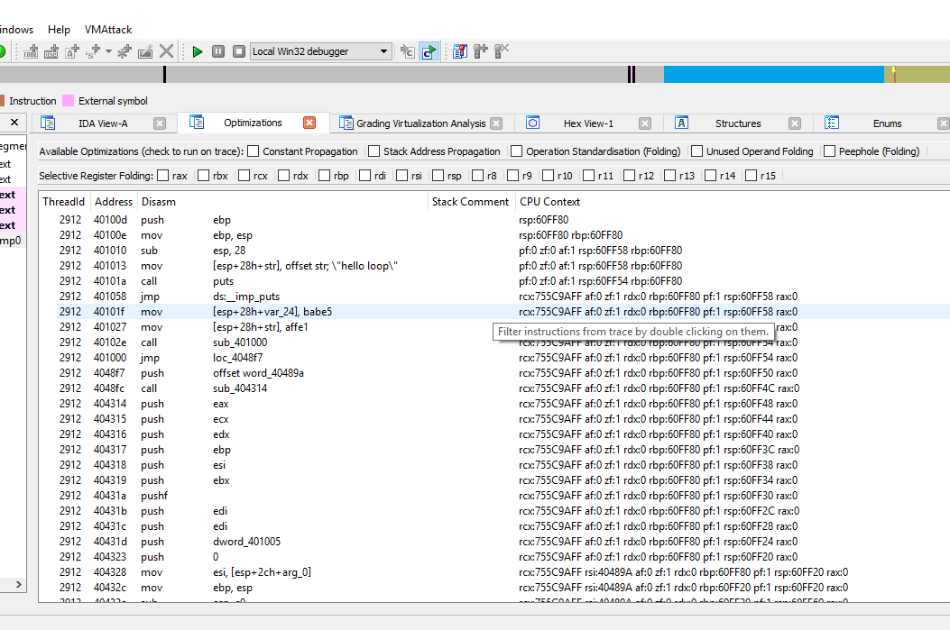Click the Hex View-1 tab icon
This screenshot has width=950, height=630.
(532, 123)
